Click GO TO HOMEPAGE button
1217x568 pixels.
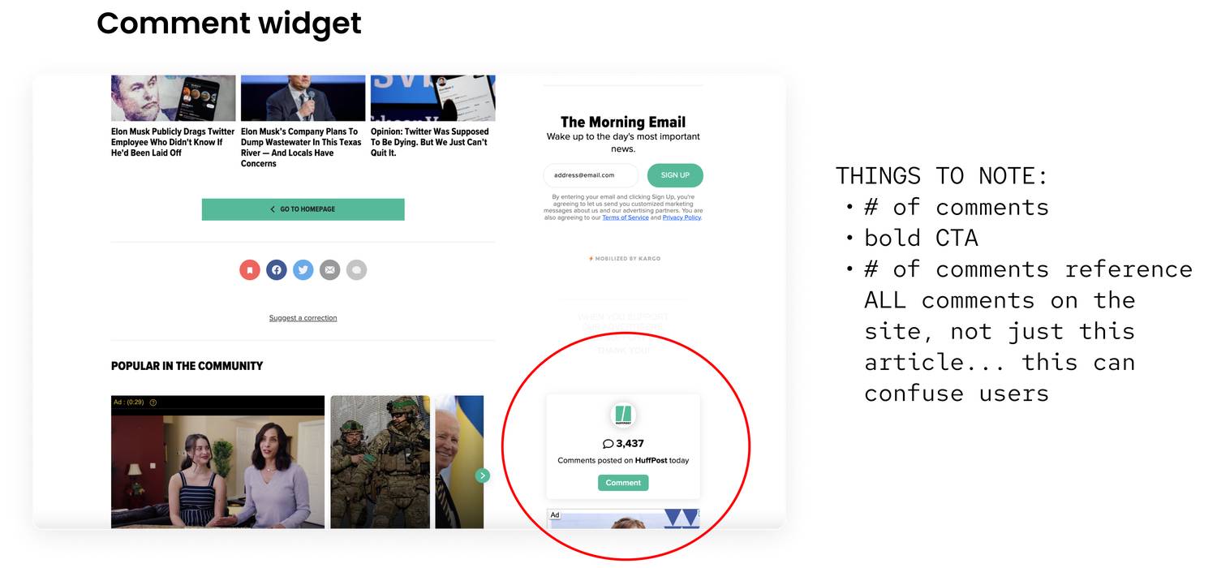303,209
